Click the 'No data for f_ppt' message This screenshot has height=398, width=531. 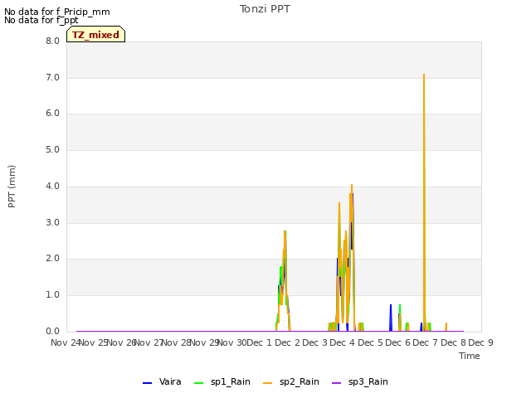coord(41,20)
